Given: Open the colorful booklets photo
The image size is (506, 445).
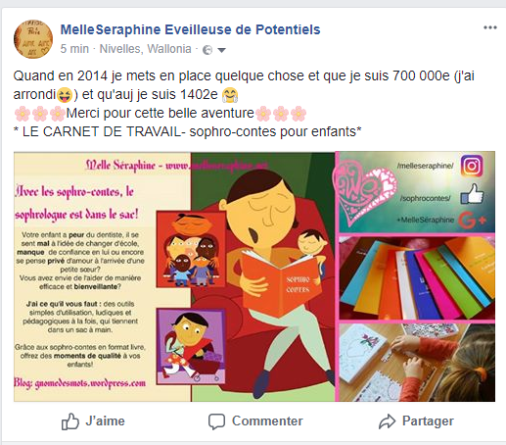Looking at the screenshot, I should pyautogui.click(x=417, y=278).
